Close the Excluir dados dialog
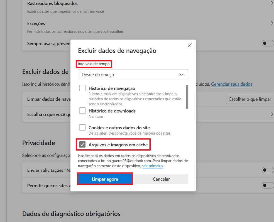Screen dimensions: 274x222 pyautogui.click(x=189, y=45)
